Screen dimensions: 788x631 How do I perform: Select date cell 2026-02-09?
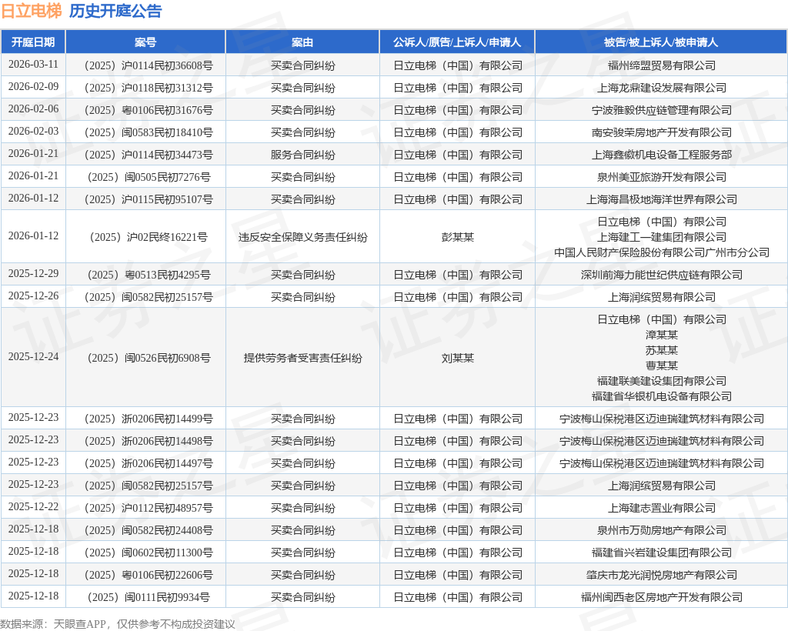[33, 86]
